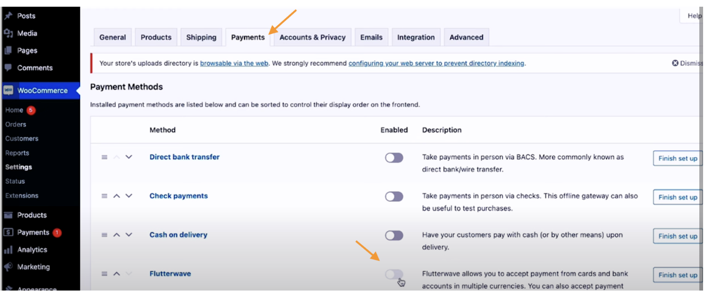The height and width of the screenshot is (295, 707).
Task: Move Direct bank transfer down with arrow
Action: [x=129, y=158]
